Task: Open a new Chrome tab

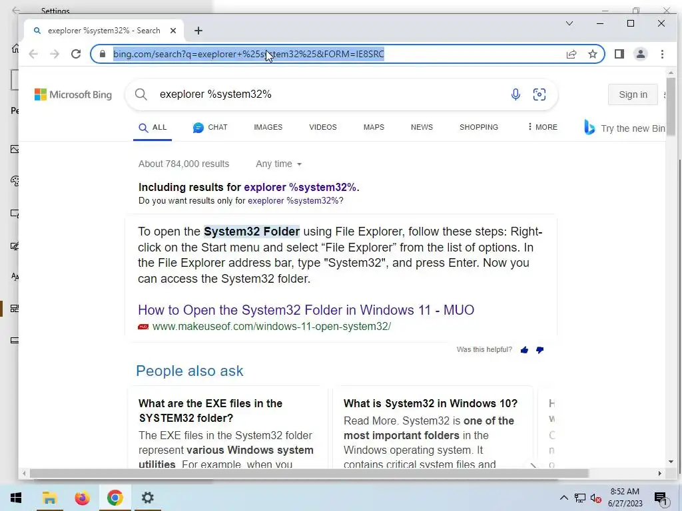Action: (x=198, y=31)
